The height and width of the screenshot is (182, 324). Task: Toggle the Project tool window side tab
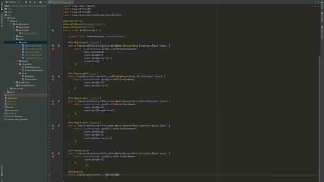pos(2,6)
